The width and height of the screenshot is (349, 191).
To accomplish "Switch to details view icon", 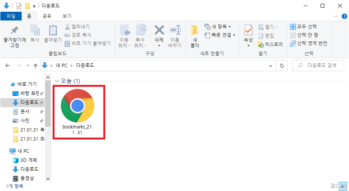I will point(335,186).
